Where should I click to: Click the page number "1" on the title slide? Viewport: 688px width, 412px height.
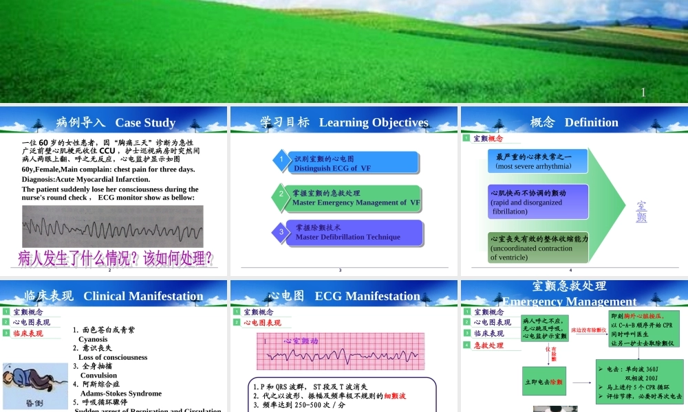643,92
